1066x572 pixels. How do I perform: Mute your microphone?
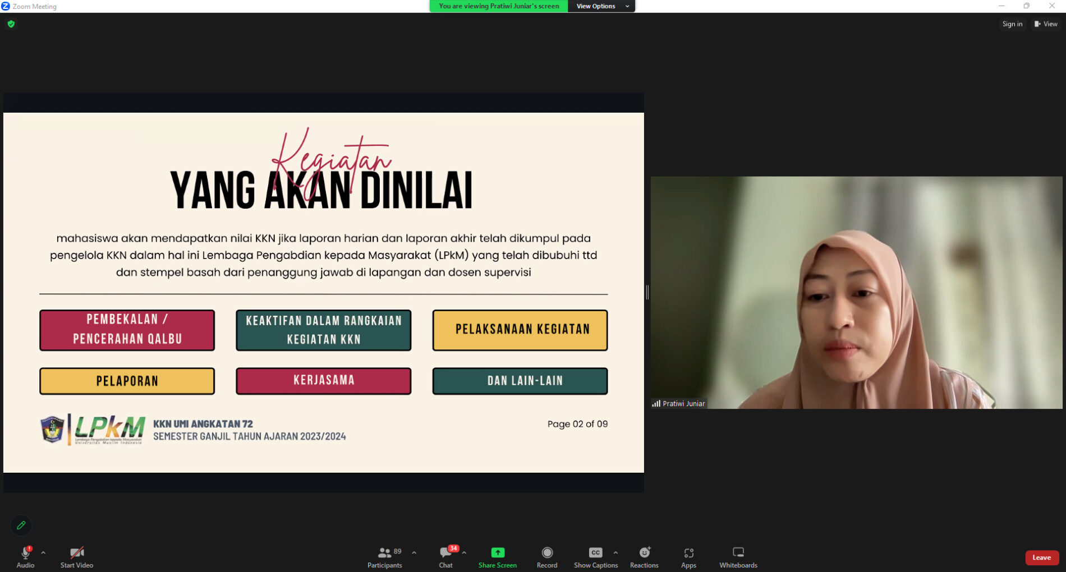[25, 555]
